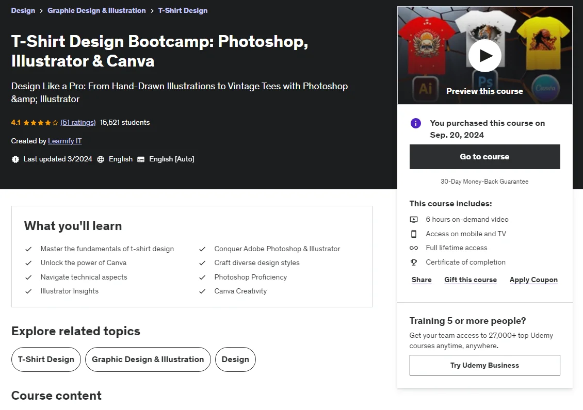Visit instructor Learnify IT profile

pyautogui.click(x=64, y=141)
